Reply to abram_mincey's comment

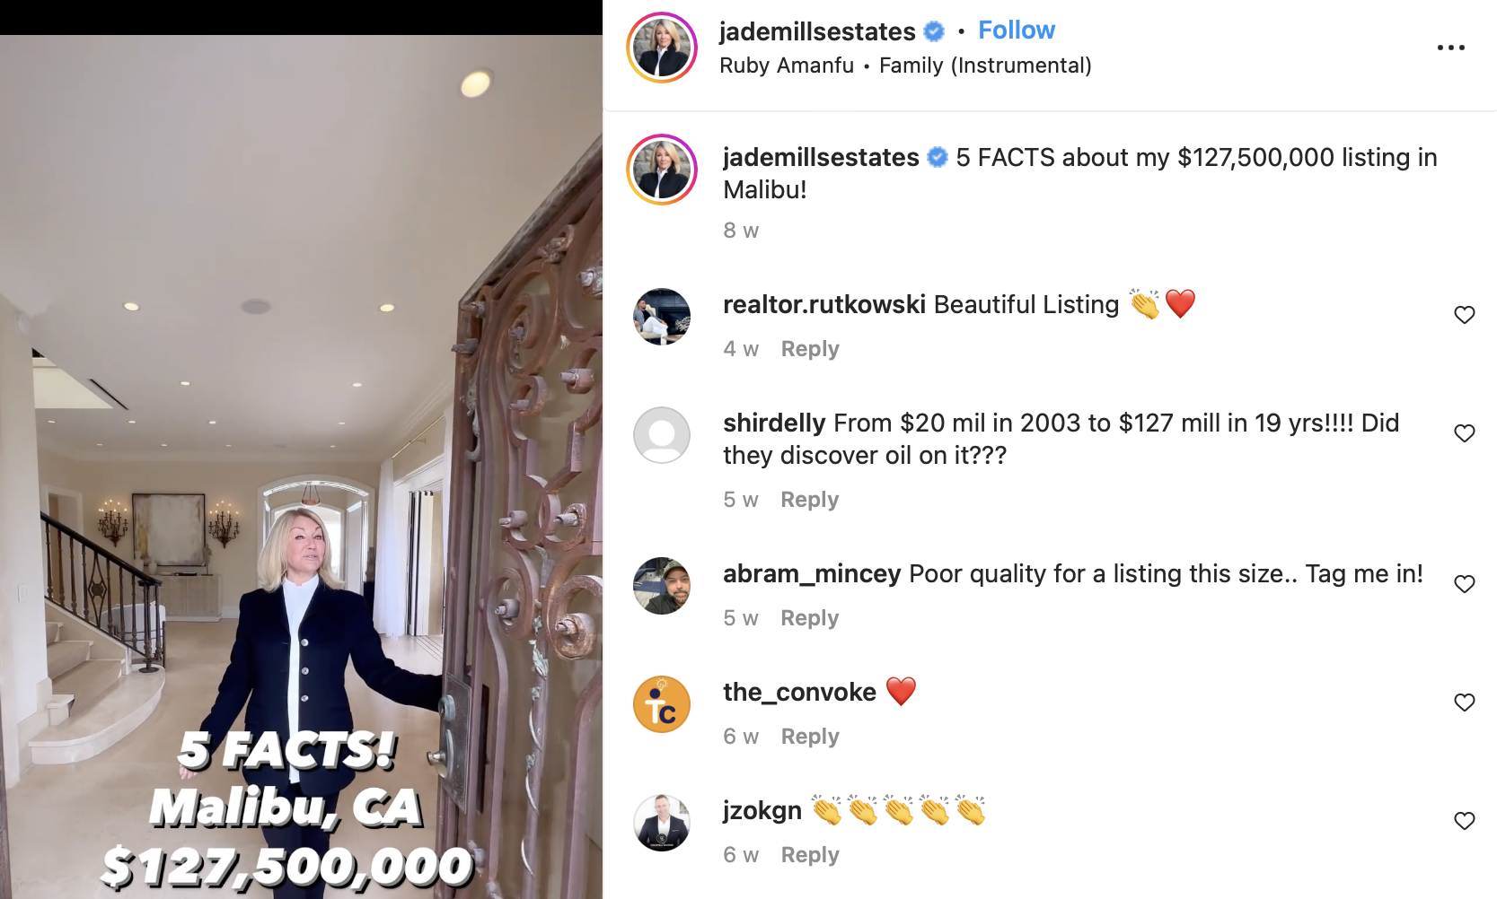pyautogui.click(x=809, y=618)
